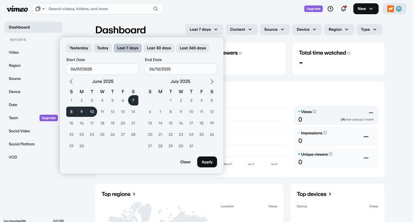This screenshot has height=222, width=413.
Task: Open the Top devices link
Action: 314,194
